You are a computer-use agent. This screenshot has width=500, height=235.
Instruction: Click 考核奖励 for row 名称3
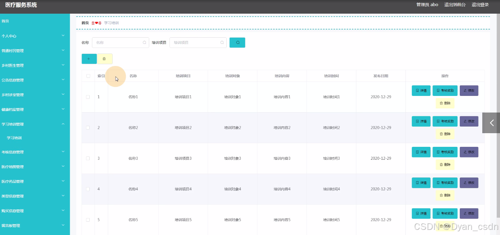click(x=445, y=152)
